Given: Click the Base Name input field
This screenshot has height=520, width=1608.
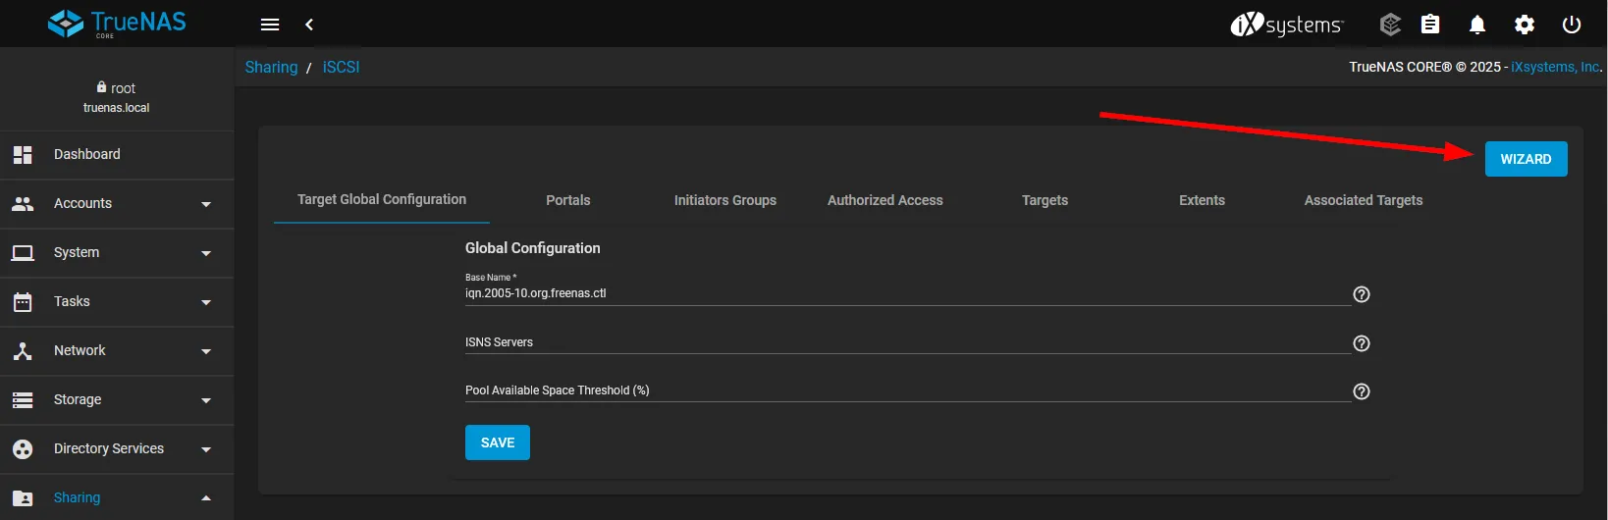Looking at the screenshot, I should tap(903, 293).
